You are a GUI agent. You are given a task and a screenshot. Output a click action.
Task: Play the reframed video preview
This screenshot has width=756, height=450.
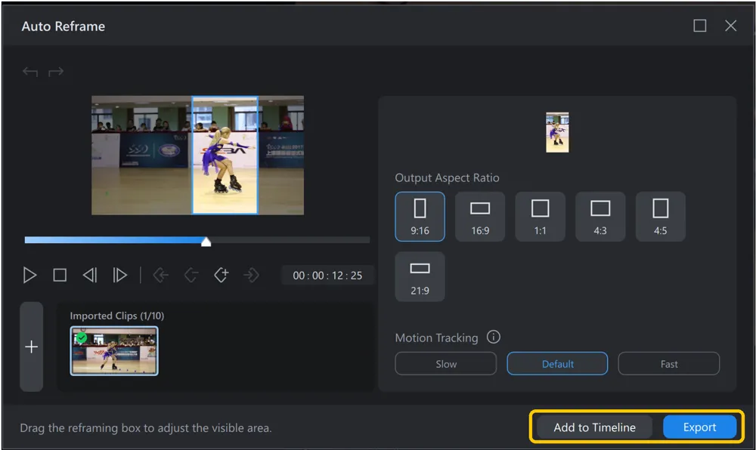[x=29, y=276]
